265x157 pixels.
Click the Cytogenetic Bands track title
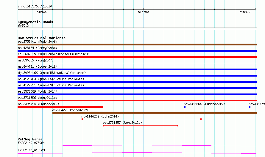coord(35,22)
